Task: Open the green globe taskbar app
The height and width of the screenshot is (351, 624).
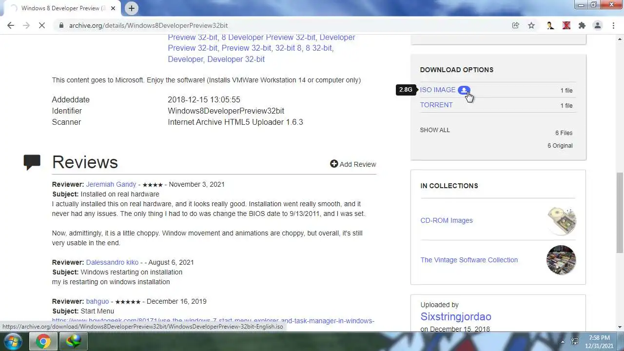Action: point(74,341)
